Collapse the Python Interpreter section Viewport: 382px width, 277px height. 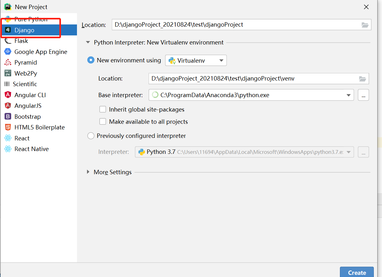point(88,42)
